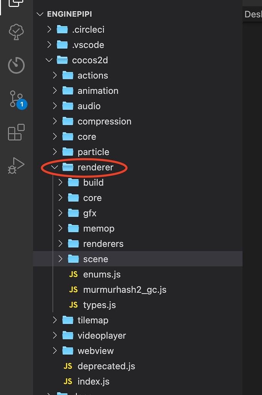Open types.js in the renderer folder

pyautogui.click(x=100, y=305)
